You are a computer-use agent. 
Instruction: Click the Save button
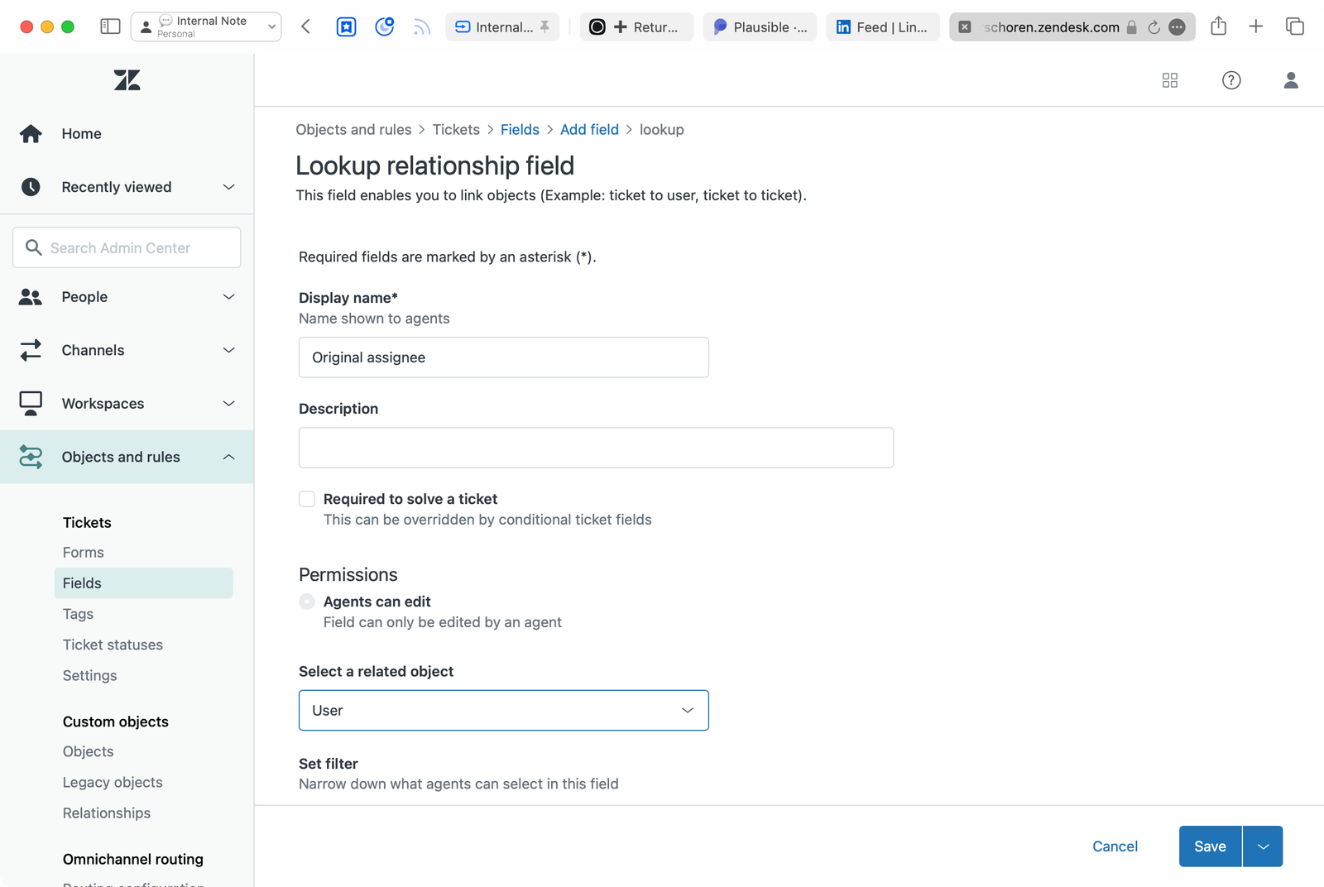pos(1209,846)
